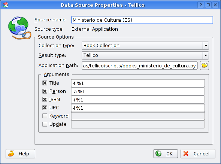Click the globe data source icon
This screenshot has height=164, width=221.
pos(19,28)
